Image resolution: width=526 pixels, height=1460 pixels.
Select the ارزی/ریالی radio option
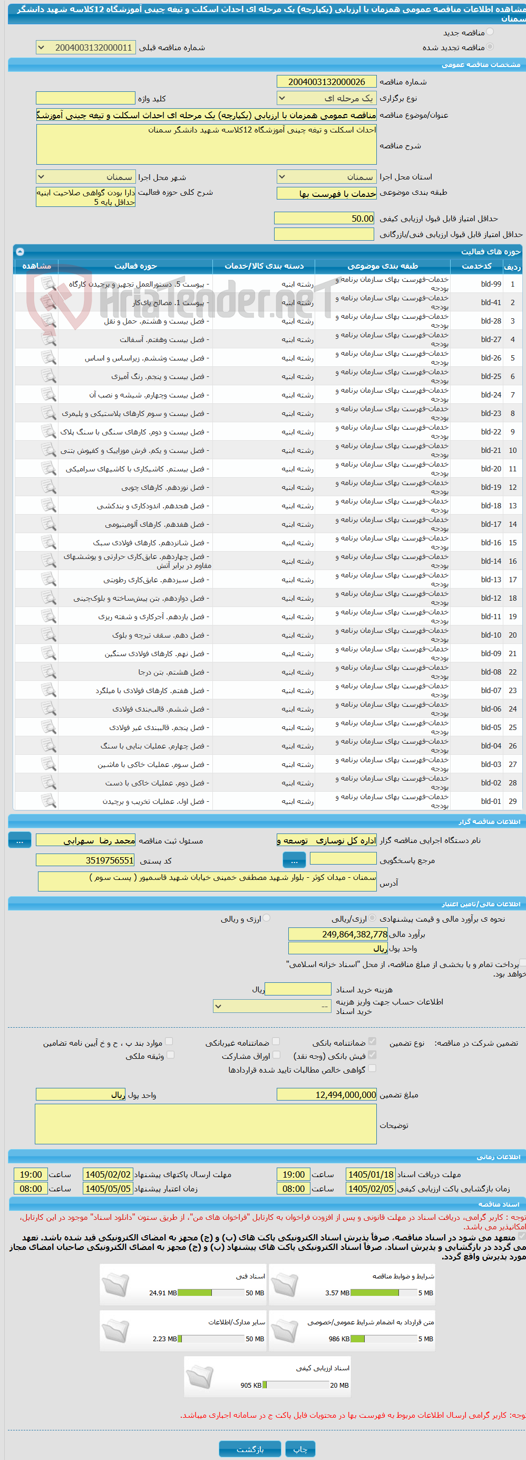[373, 918]
